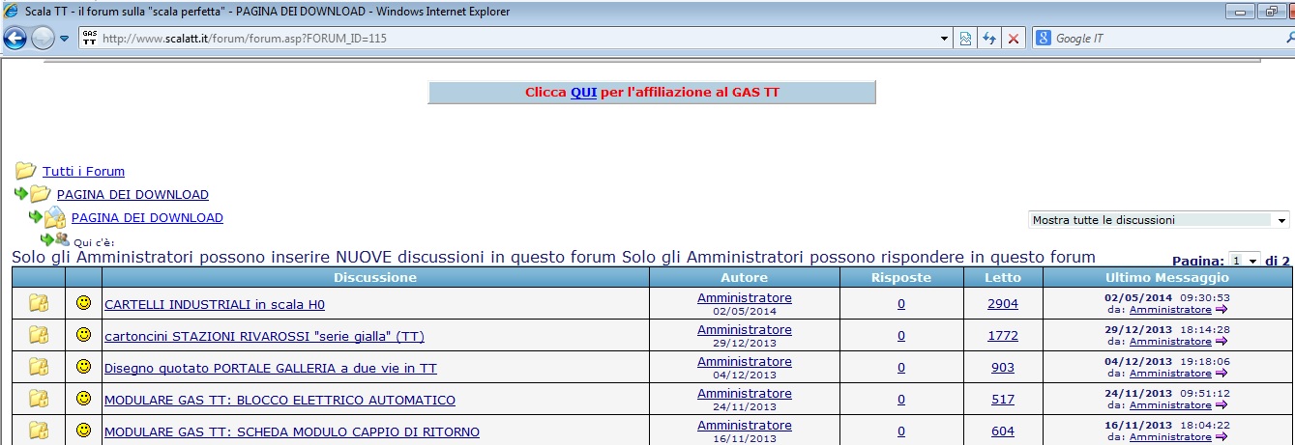
Task: Open Disegno quotato PORTALE GALLERIA discussion
Action: 271,368
